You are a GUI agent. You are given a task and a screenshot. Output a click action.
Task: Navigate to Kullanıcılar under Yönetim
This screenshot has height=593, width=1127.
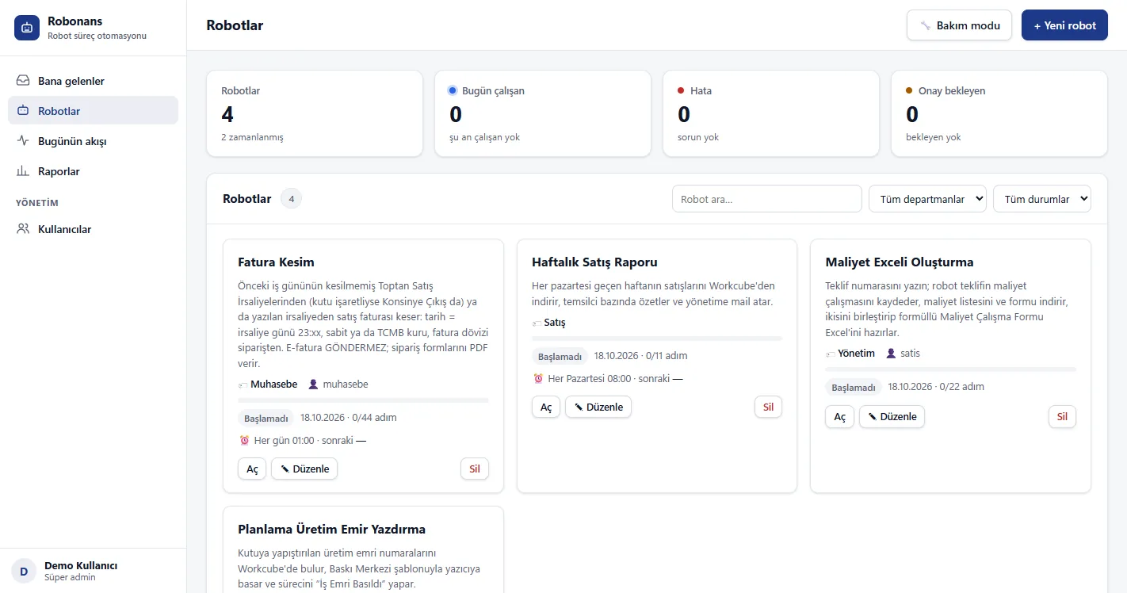(94, 229)
